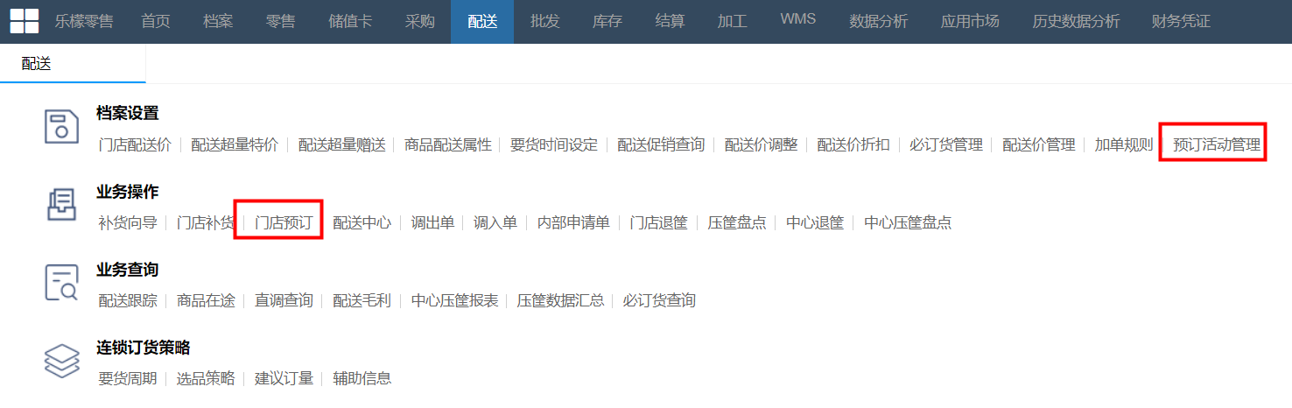1292x408 pixels.
Task: Click the 乐檬零售 brand name
Action: tap(84, 21)
